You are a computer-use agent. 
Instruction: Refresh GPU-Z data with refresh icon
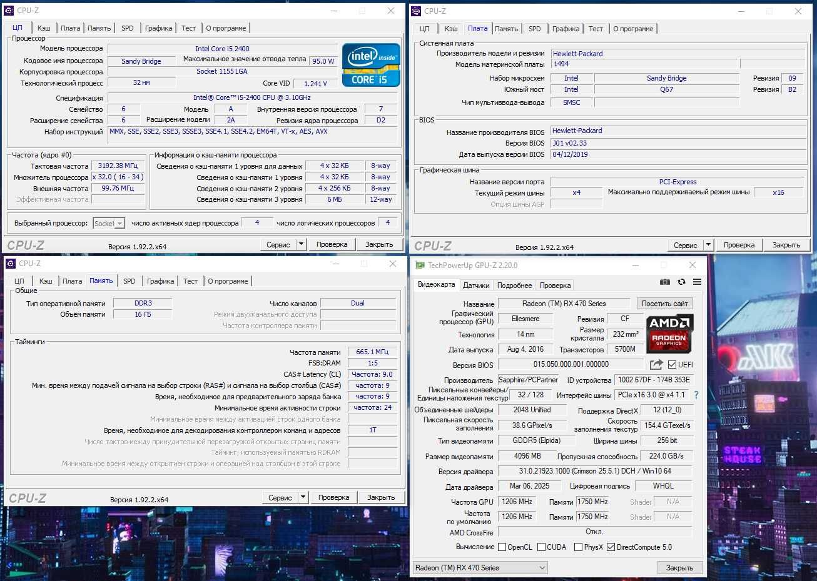[681, 282]
